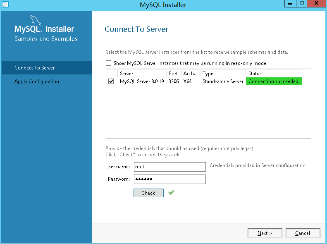Maximize the MySQL Installer window
The image size is (327, 244).
point(301,4)
